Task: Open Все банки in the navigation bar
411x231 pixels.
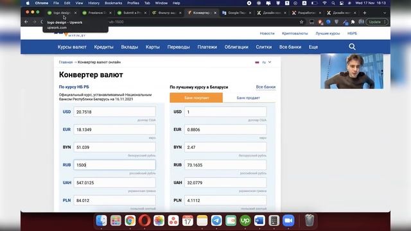Action: pyautogui.click(x=290, y=47)
